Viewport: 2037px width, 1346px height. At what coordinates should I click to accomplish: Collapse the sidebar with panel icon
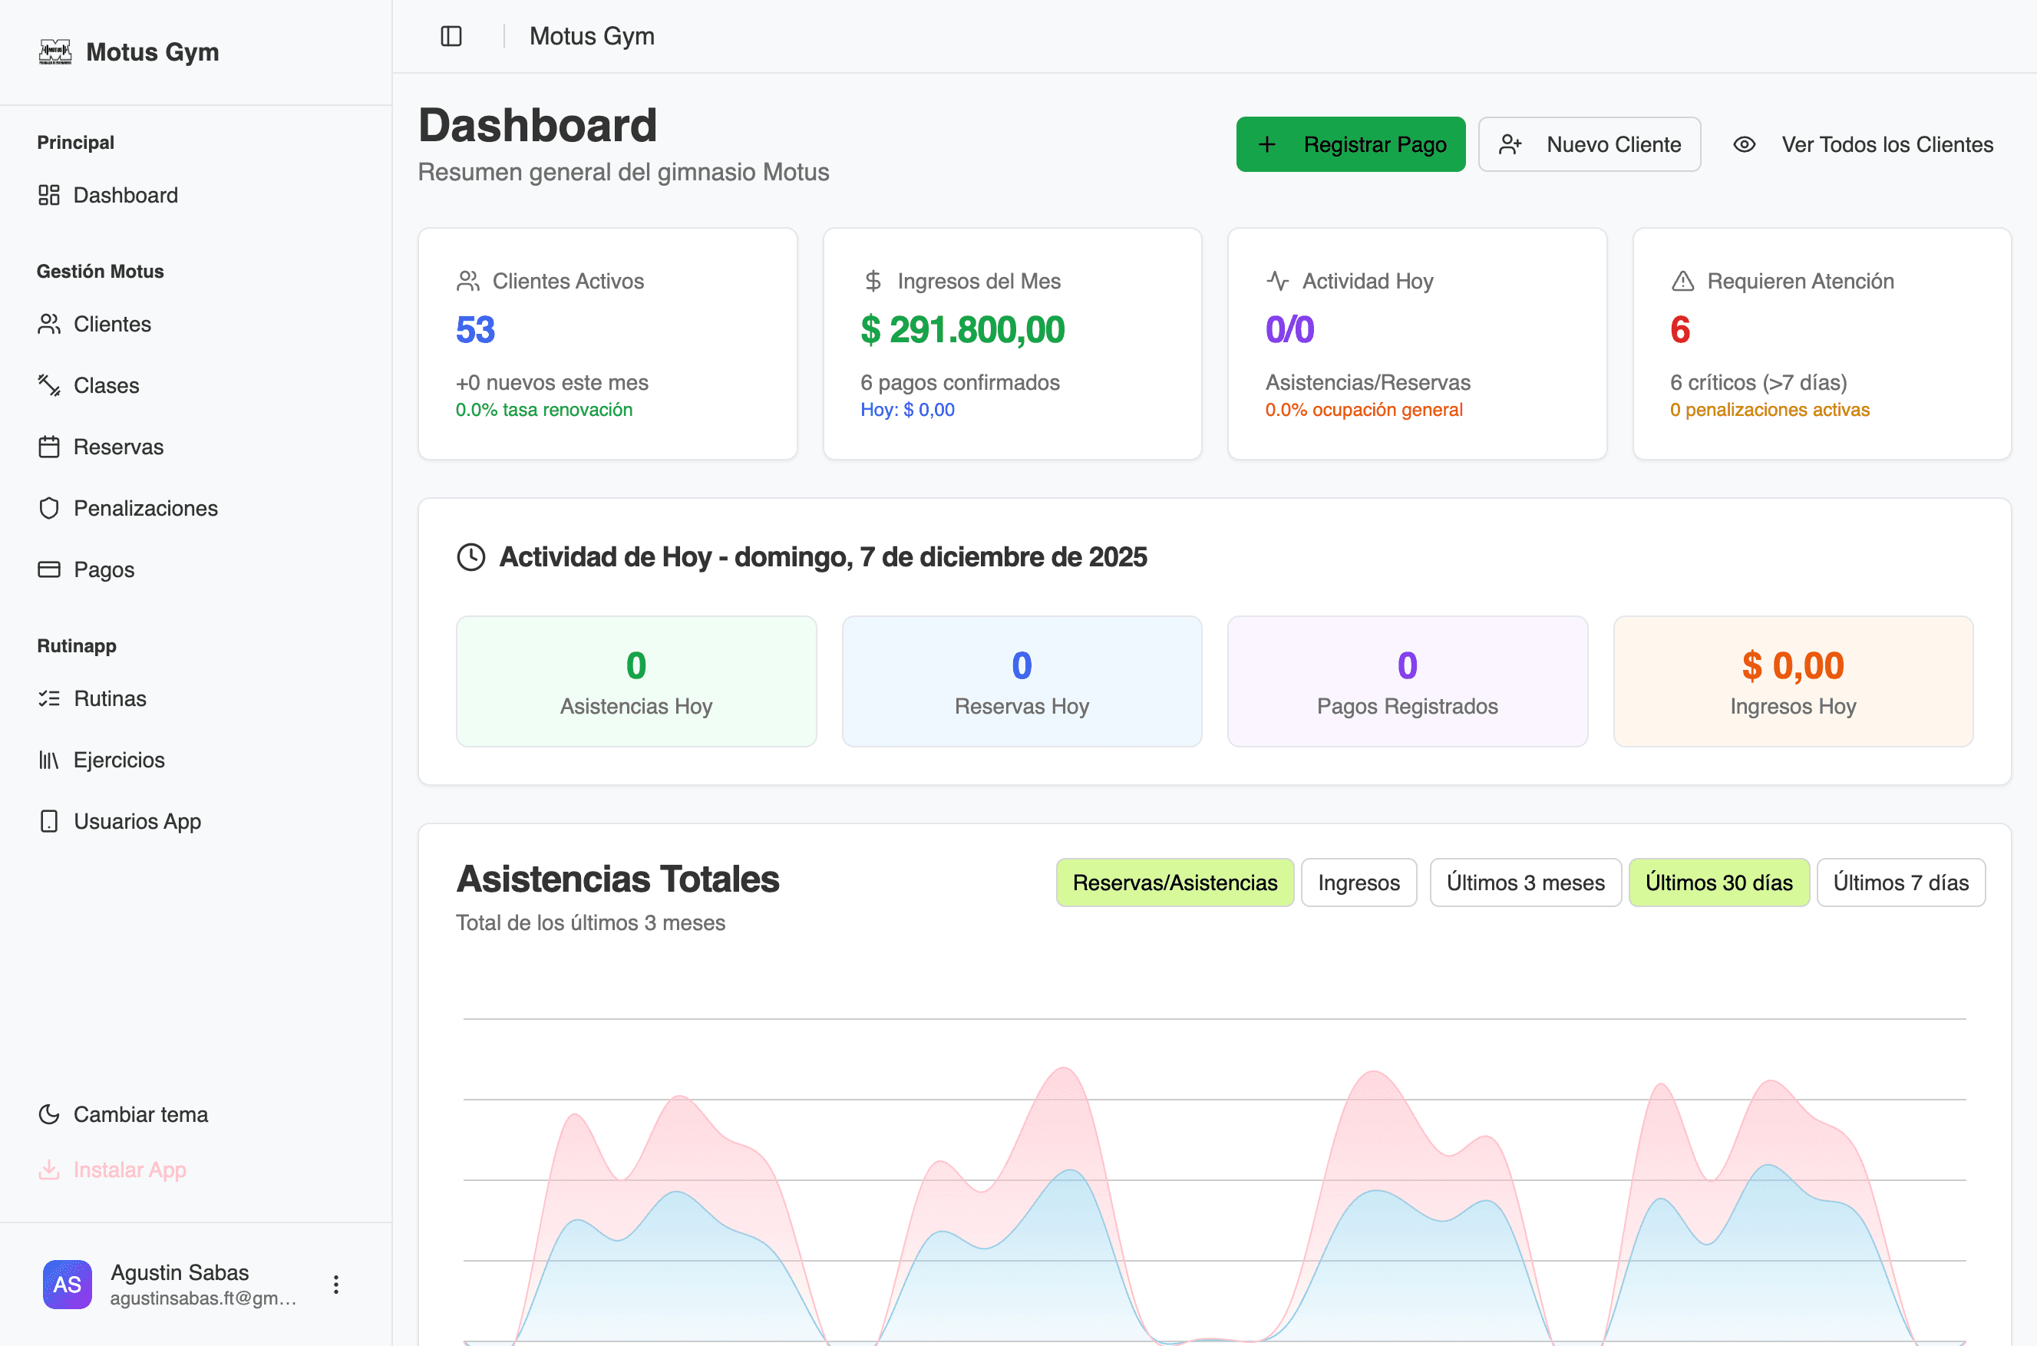pyautogui.click(x=451, y=36)
